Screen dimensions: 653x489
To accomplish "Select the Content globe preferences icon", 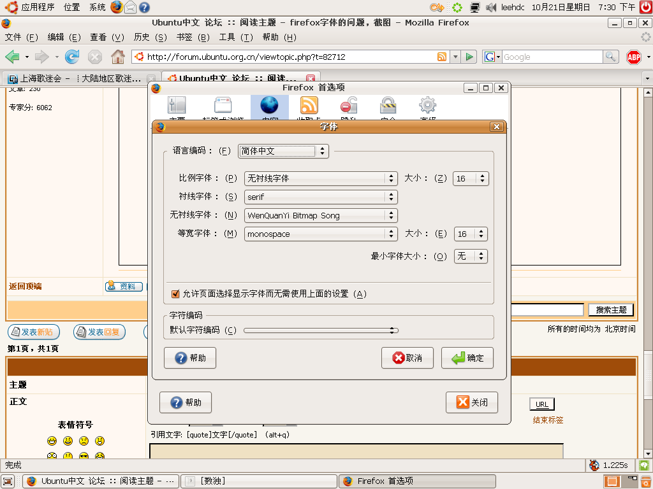I will (270, 107).
